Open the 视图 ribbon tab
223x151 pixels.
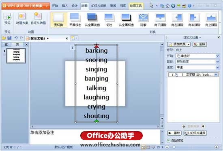123,6
